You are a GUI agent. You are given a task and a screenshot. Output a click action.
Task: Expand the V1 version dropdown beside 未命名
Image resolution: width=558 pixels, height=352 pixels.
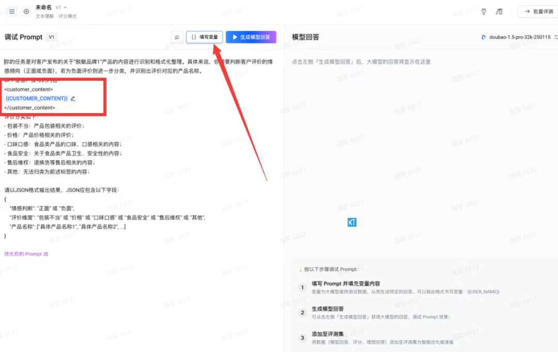pos(61,7)
